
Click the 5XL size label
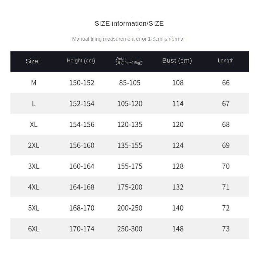pos(33,208)
